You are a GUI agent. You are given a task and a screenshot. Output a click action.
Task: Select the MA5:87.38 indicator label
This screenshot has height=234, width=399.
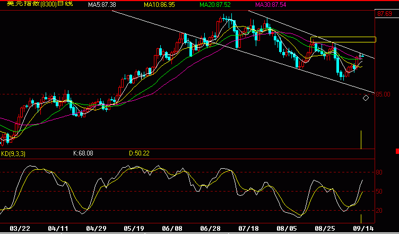[x=102, y=4]
